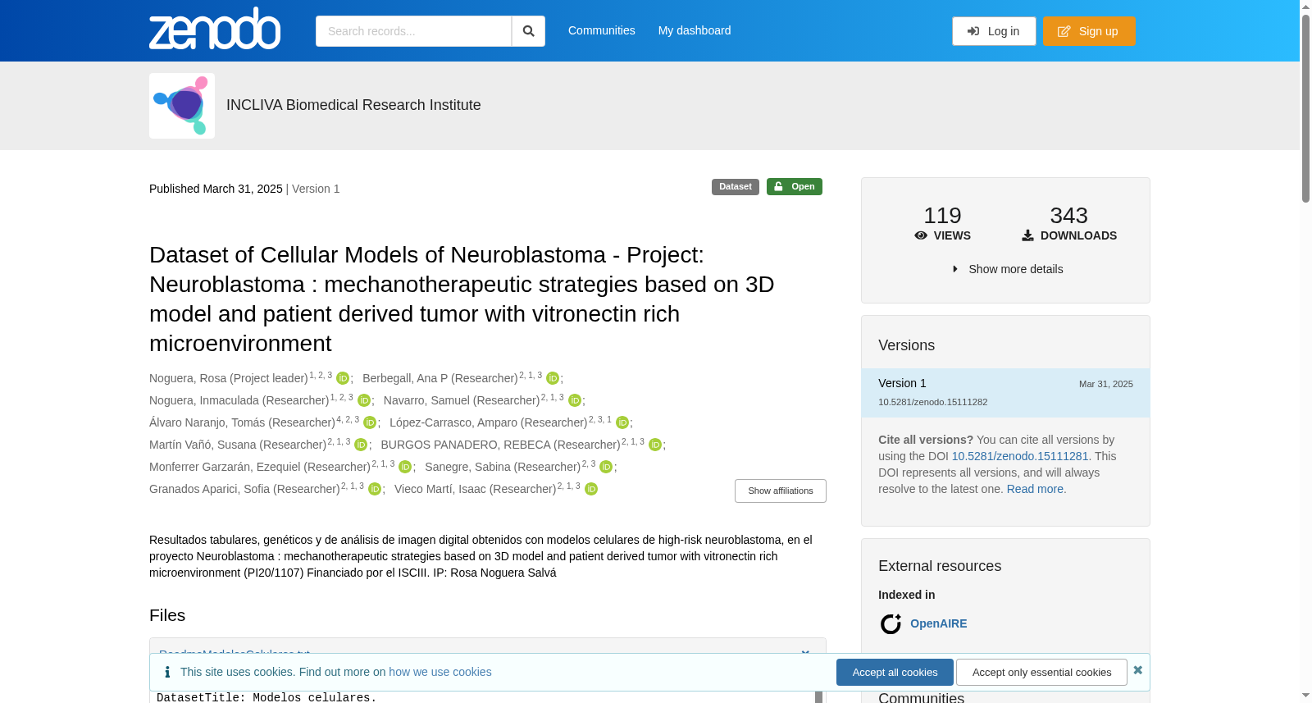Dismiss cookie banner with the X icon
This screenshot has width=1312, height=703.
click(1137, 670)
